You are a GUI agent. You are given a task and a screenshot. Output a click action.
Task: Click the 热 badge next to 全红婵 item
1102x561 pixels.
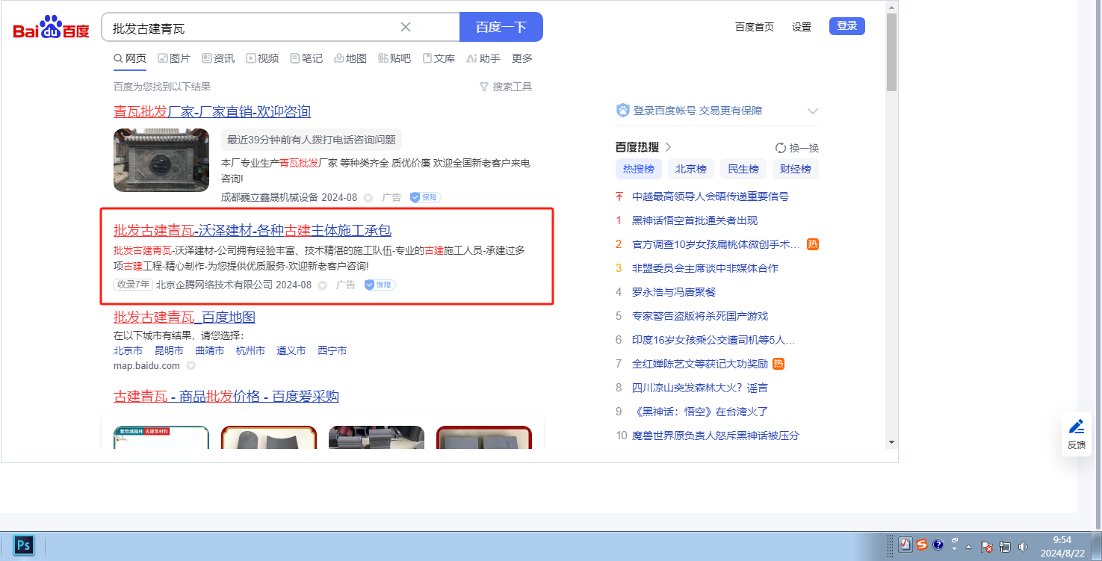(778, 364)
